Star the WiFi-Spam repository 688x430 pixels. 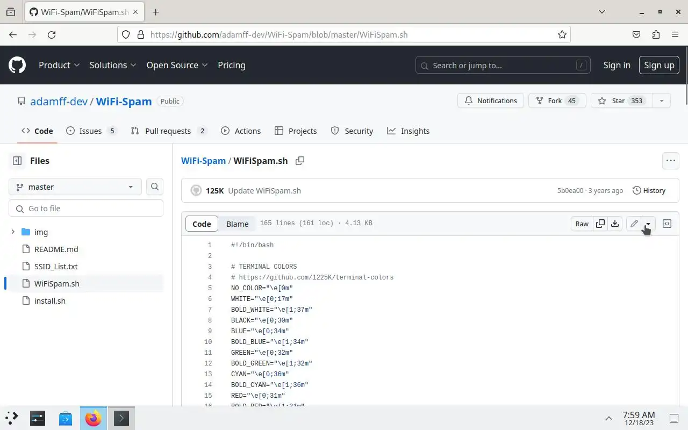pyautogui.click(x=622, y=101)
